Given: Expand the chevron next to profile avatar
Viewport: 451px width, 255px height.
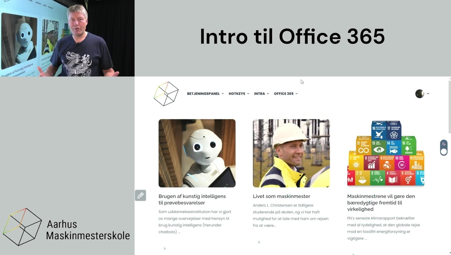Looking at the screenshot, I should [x=428, y=94].
